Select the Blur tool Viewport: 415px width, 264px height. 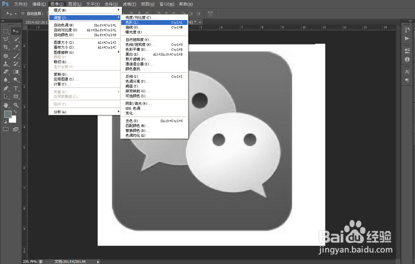[6, 80]
